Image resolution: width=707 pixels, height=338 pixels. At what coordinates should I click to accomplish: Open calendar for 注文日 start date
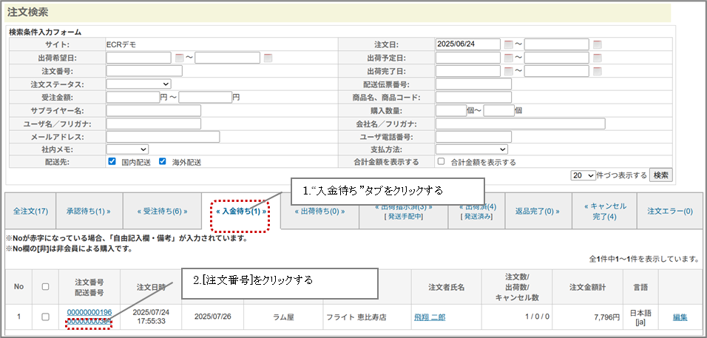[508, 44]
